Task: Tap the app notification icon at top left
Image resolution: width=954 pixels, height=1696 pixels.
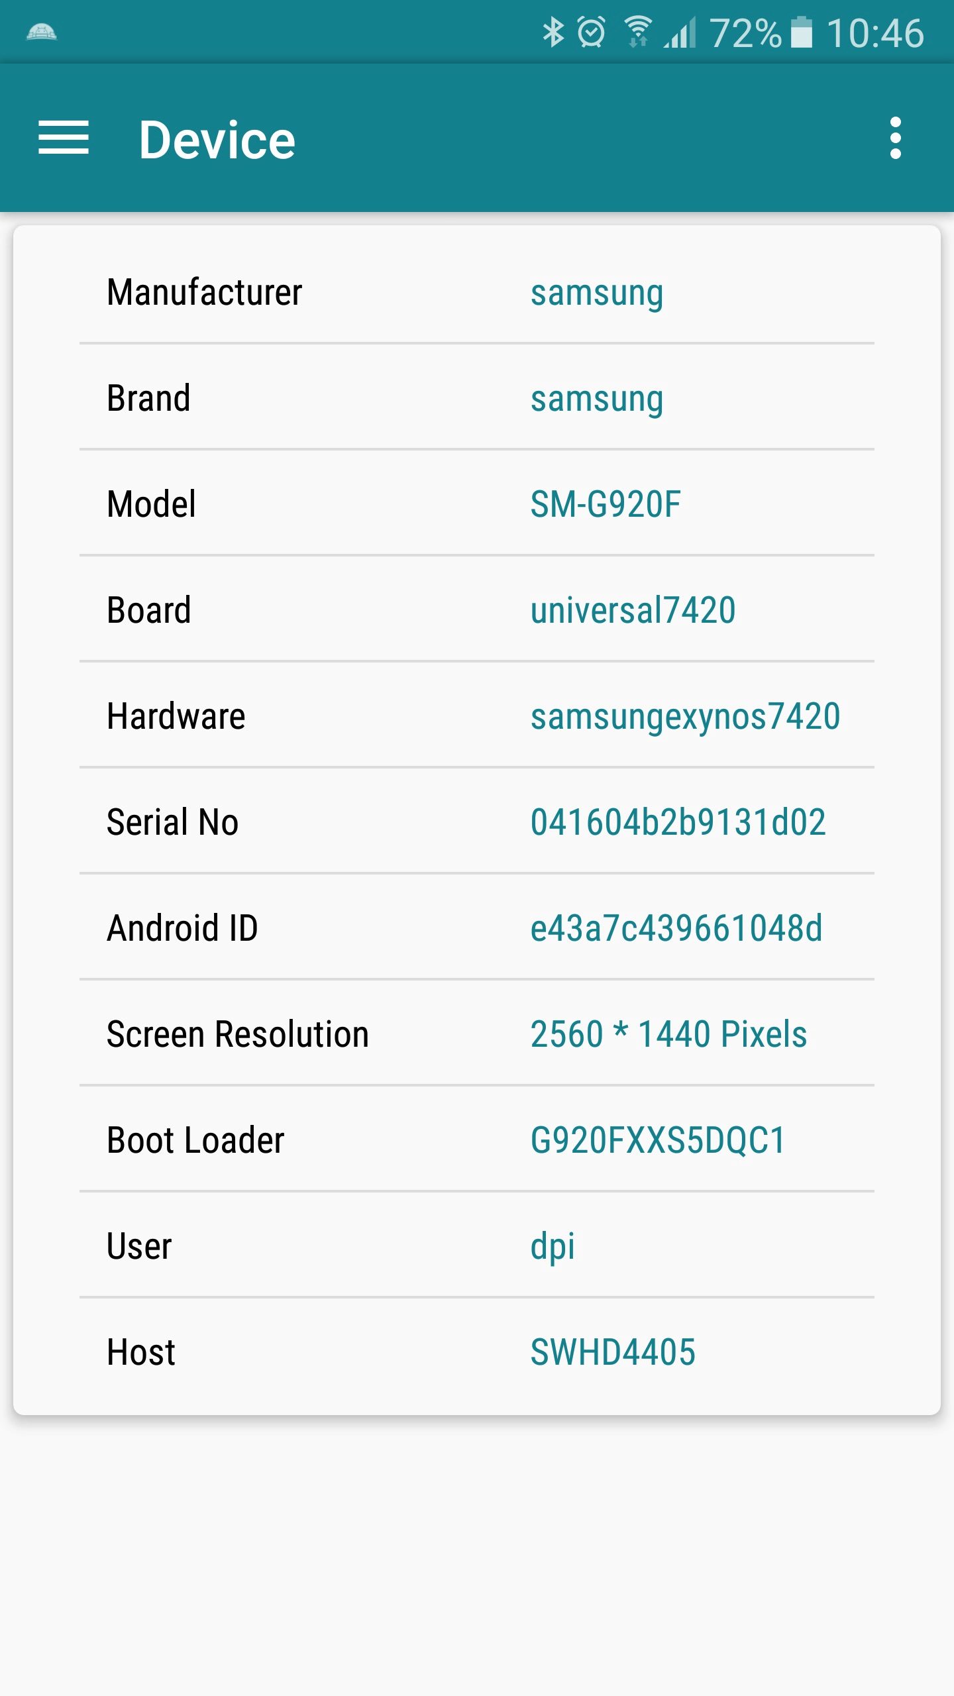Action: [x=41, y=32]
